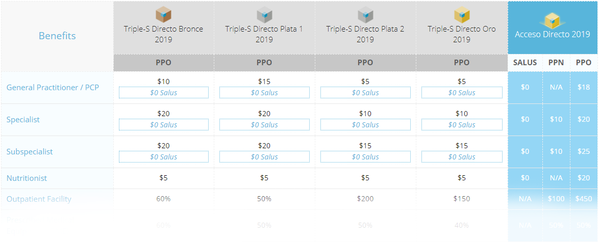Click the $18 PPO cell for General Practitioner

pos(584,87)
